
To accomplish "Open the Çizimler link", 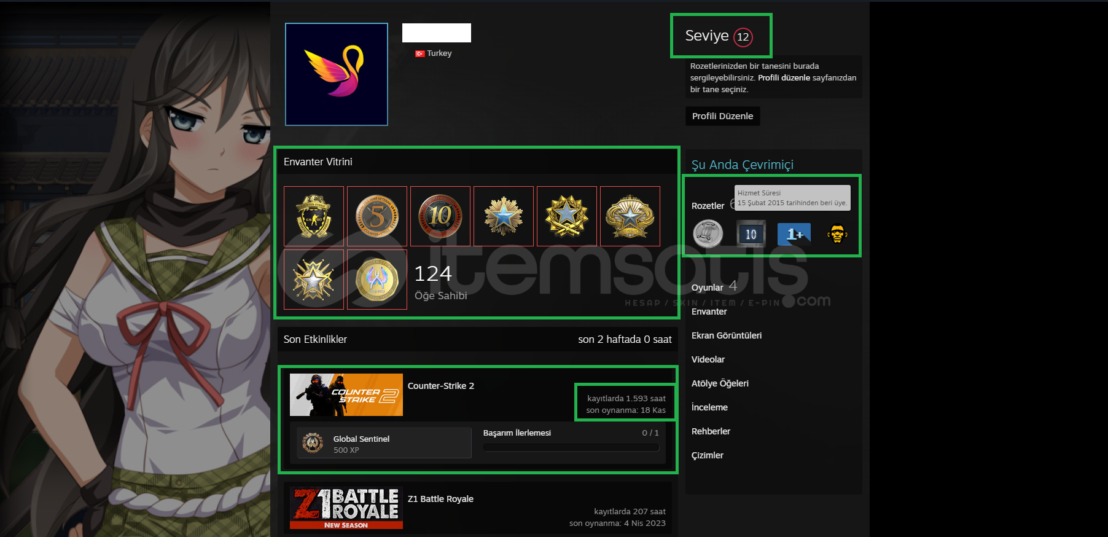I will coord(708,455).
